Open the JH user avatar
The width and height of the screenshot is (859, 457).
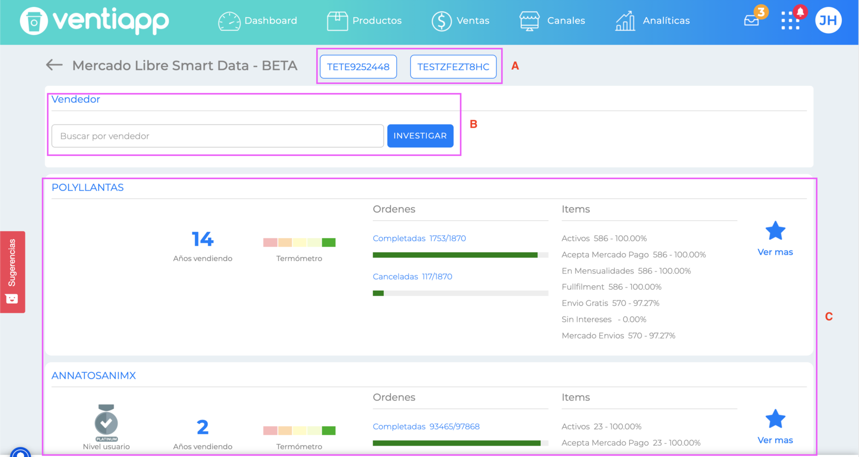pos(828,20)
